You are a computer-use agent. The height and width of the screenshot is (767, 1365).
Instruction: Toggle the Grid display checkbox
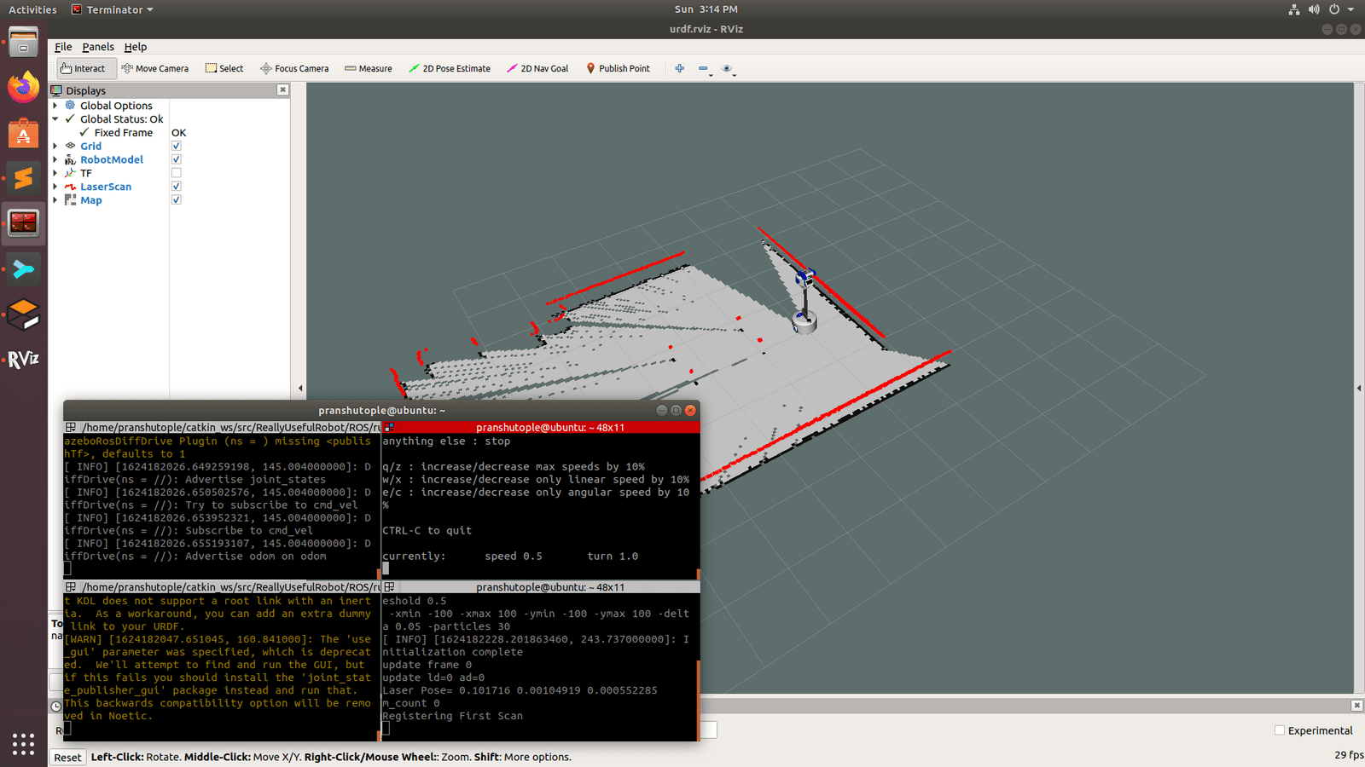(x=176, y=146)
